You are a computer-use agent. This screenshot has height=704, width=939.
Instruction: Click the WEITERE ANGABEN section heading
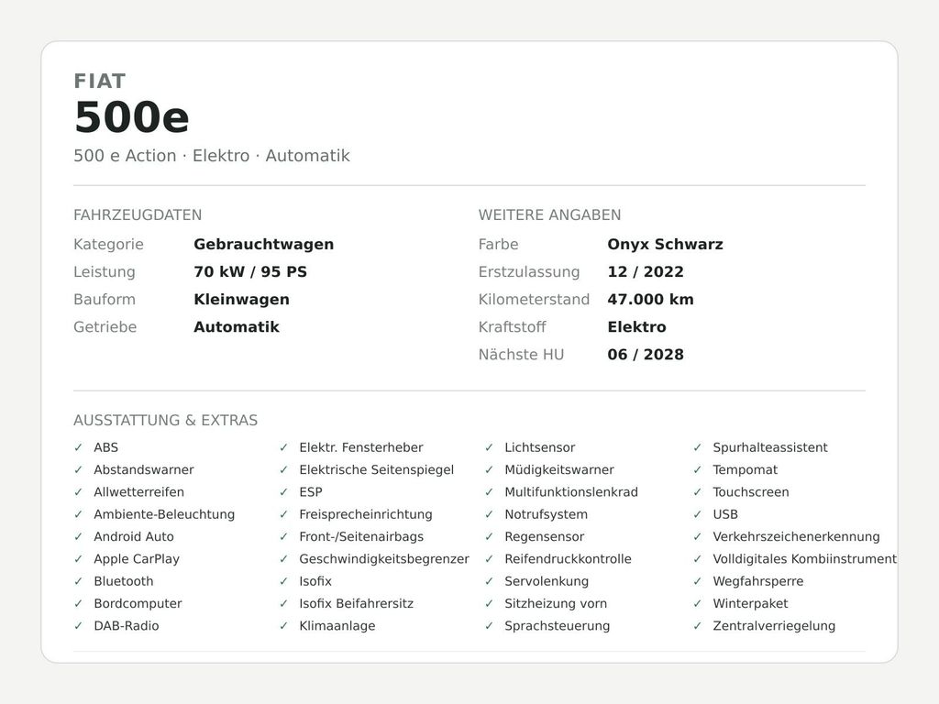pyautogui.click(x=550, y=214)
